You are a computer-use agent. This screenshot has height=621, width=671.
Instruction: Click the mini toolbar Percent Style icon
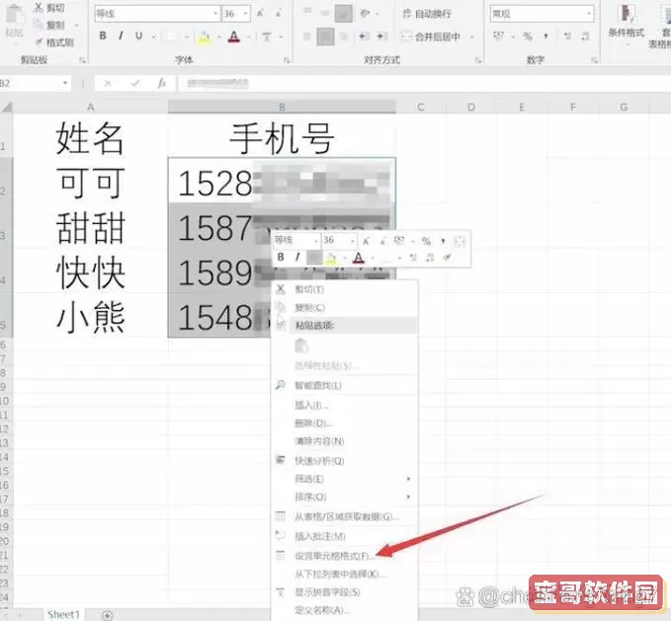426,241
